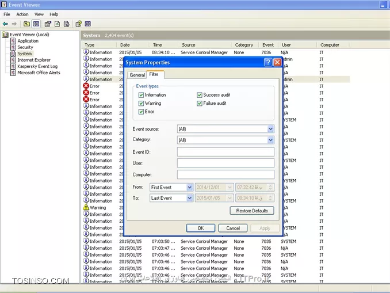The image size is (390, 293).
Task: Sort by the Event column header
Action: (269, 45)
